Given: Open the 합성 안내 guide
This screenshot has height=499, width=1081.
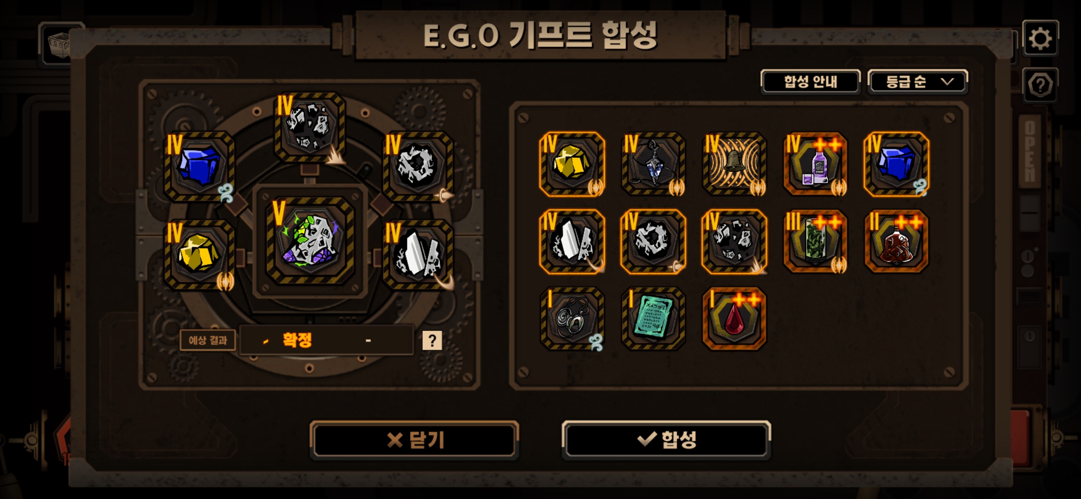Looking at the screenshot, I should coord(810,82).
